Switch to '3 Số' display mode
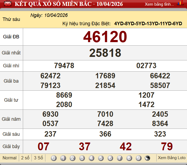This screenshot has height=165, width=187. (x=38, y=158)
